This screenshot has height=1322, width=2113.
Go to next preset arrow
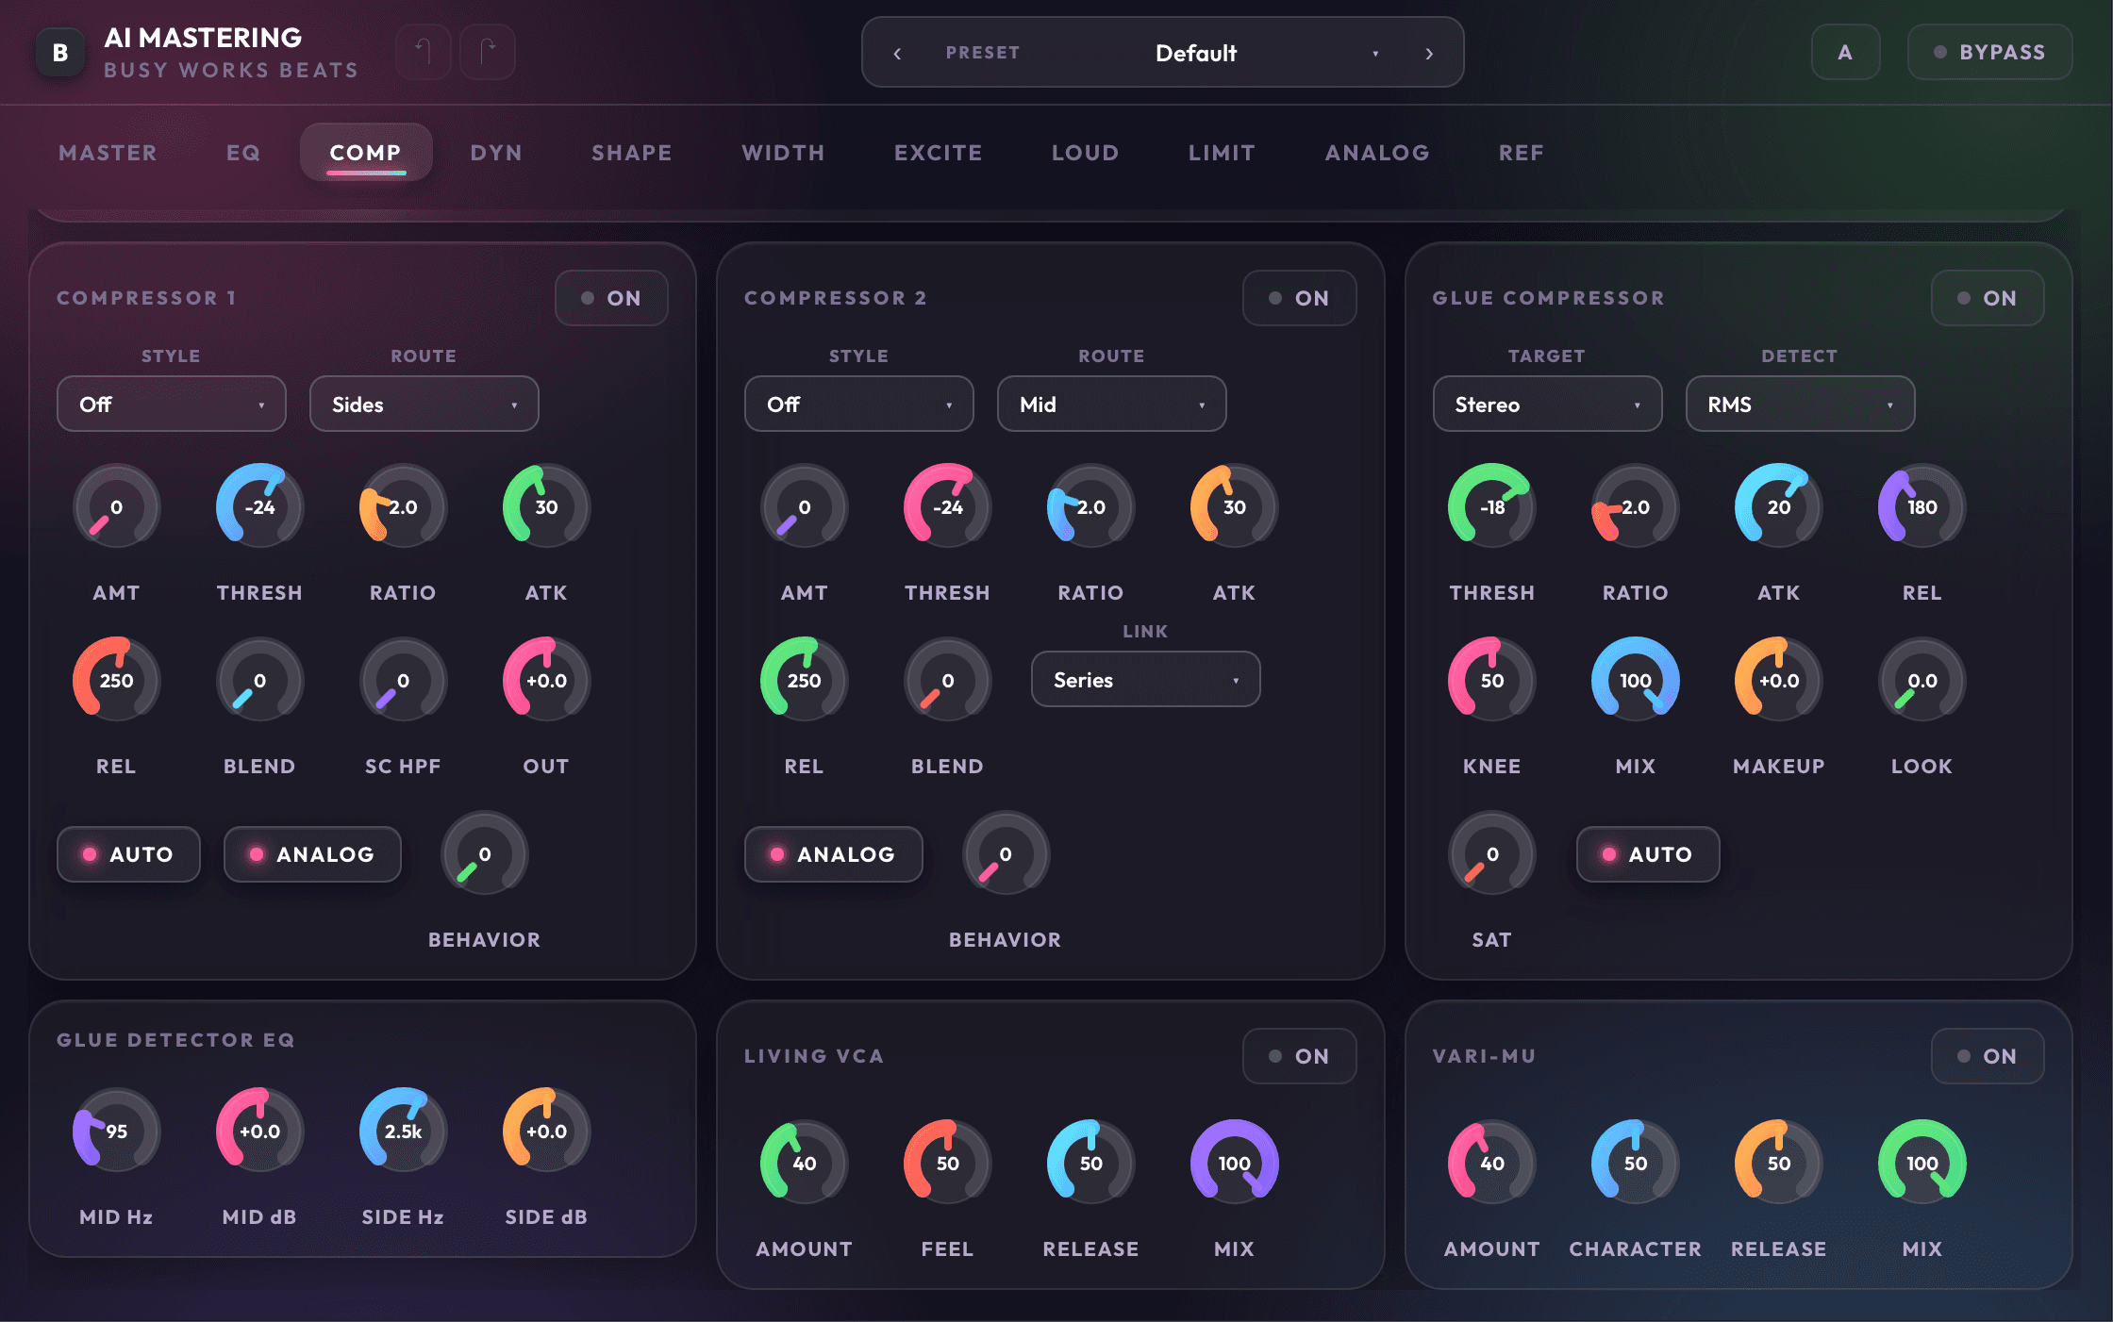[x=1429, y=54]
